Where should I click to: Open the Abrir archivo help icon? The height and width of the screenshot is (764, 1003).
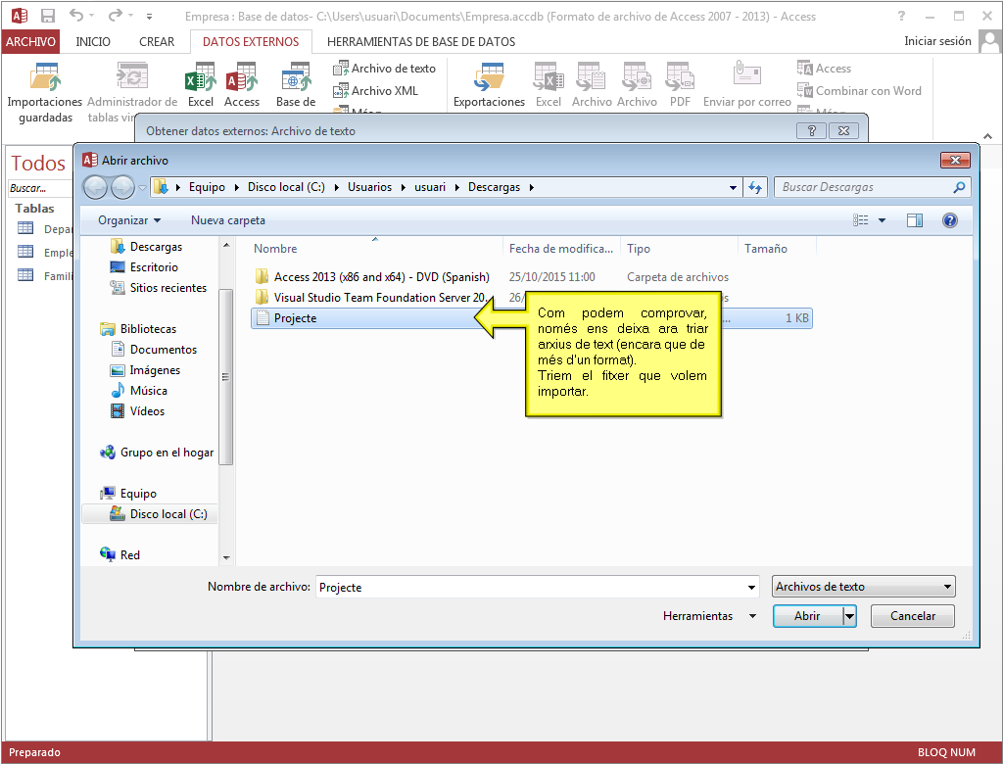coord(950,220)
